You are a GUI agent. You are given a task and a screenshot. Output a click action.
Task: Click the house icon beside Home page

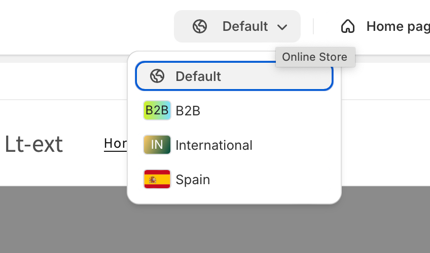tap(348, 26)
